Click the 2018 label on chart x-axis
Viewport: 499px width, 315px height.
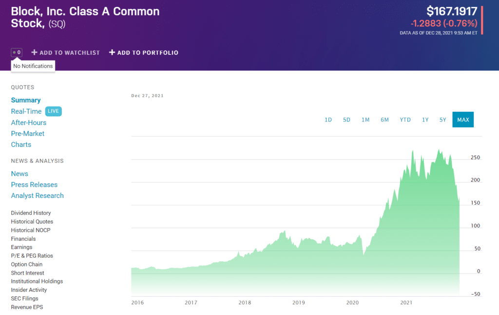pyautogui.click(x=245, y=303)
